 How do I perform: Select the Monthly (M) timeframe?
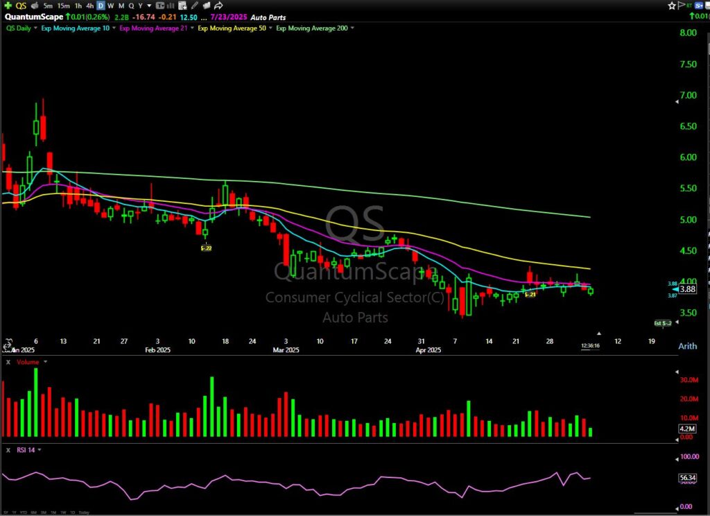pos(121,6)
